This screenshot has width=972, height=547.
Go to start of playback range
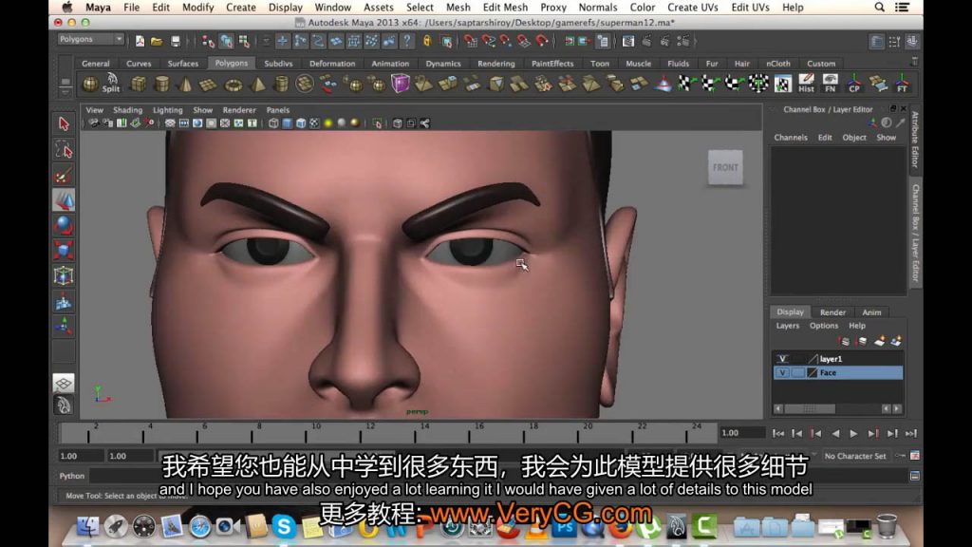pyautogui.click(x=778, y=433)
